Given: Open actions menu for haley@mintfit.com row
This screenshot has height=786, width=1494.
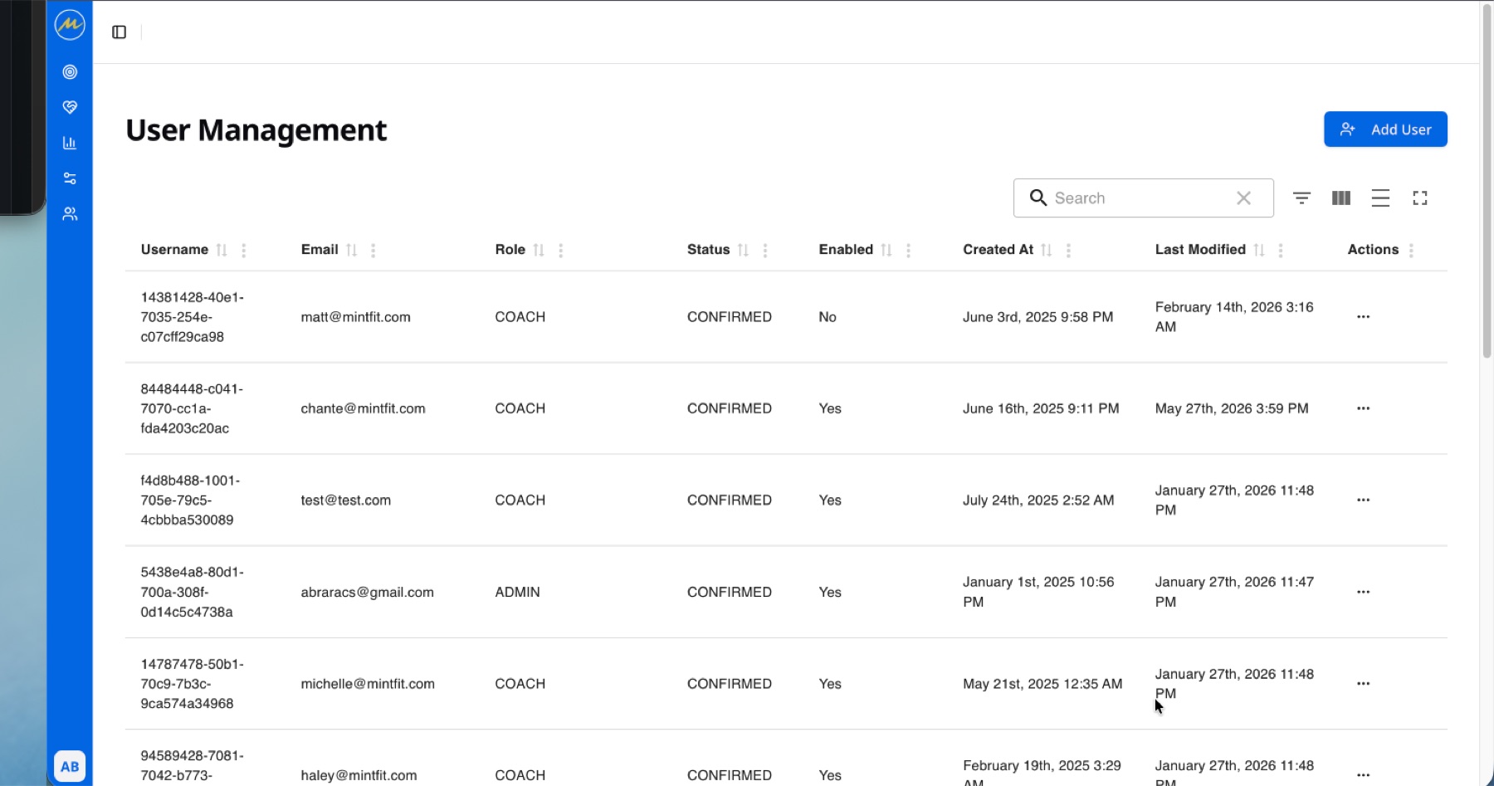Looking at the screenshot, I should pos(1363,775).
